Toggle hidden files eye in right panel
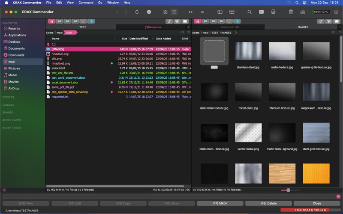 329,21
